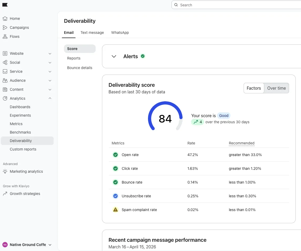Click the Click rate value 1.63%
This screenshot has height=251, width=301.
pyautogui.click(x=193, y=168)
